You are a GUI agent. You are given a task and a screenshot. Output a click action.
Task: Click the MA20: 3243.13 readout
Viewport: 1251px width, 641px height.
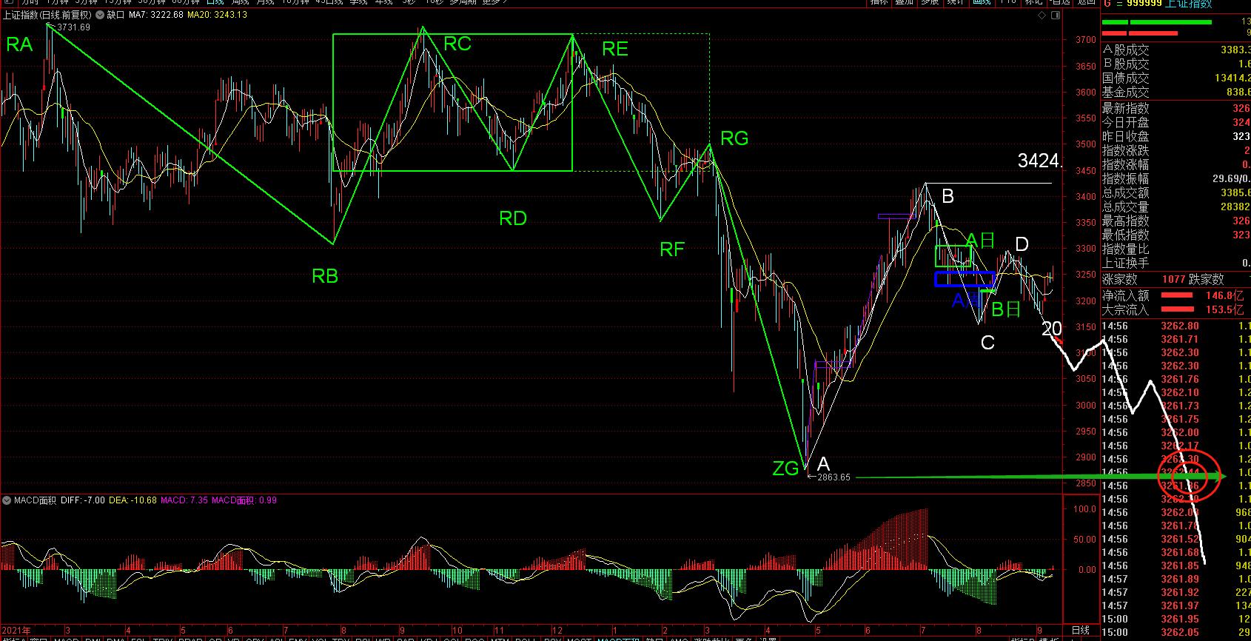tap(217, 15)
